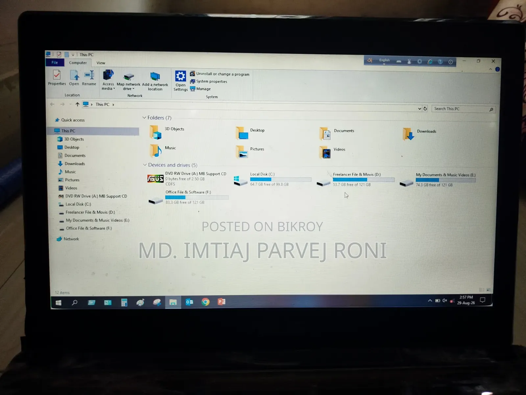Click the refresh button beside address bar
The height and width of the screenshot is (395, 526).
pyautogui.click(x=425, y=109)
